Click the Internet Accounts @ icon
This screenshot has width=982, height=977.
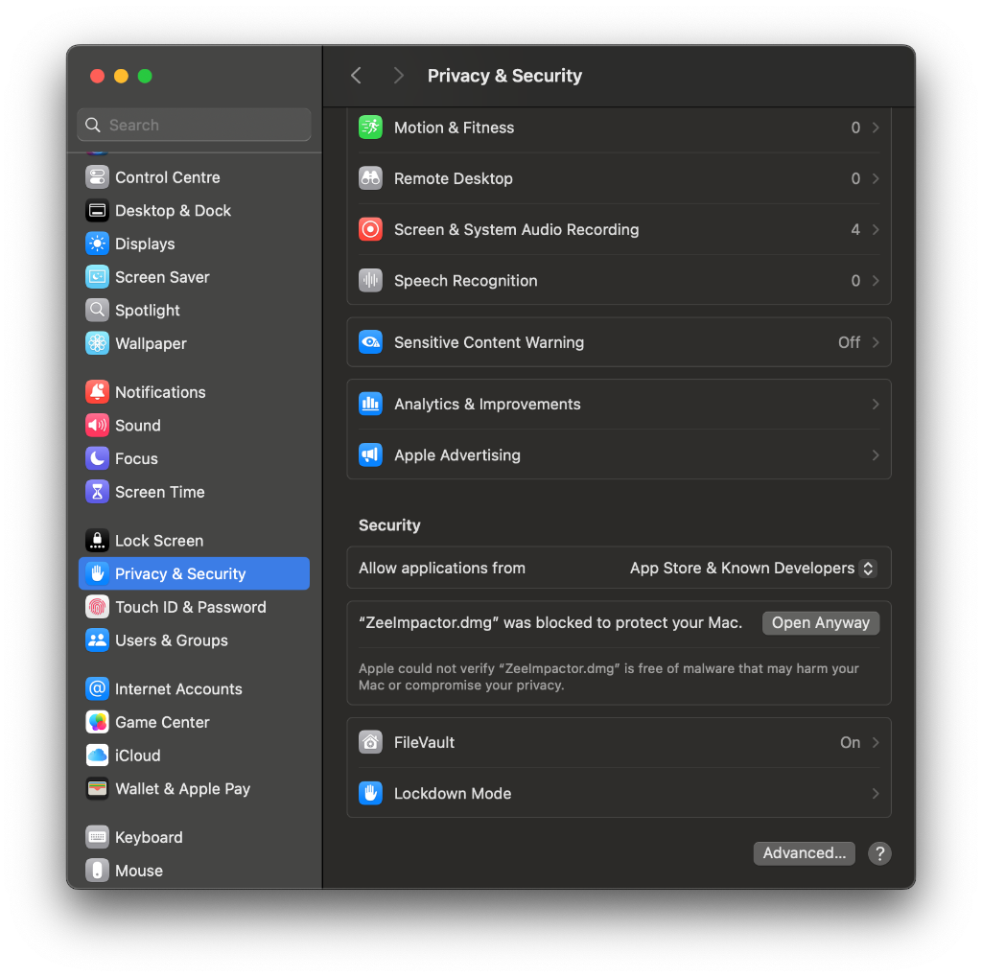click(x=97, y=689)
